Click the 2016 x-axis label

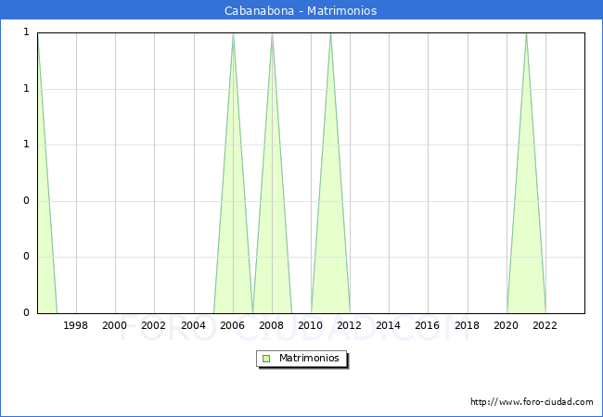tap(428, 325)
